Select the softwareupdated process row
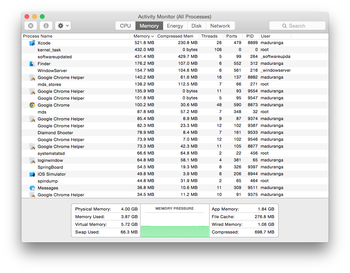This screenshot has width=350, height=273. [175, 57]
